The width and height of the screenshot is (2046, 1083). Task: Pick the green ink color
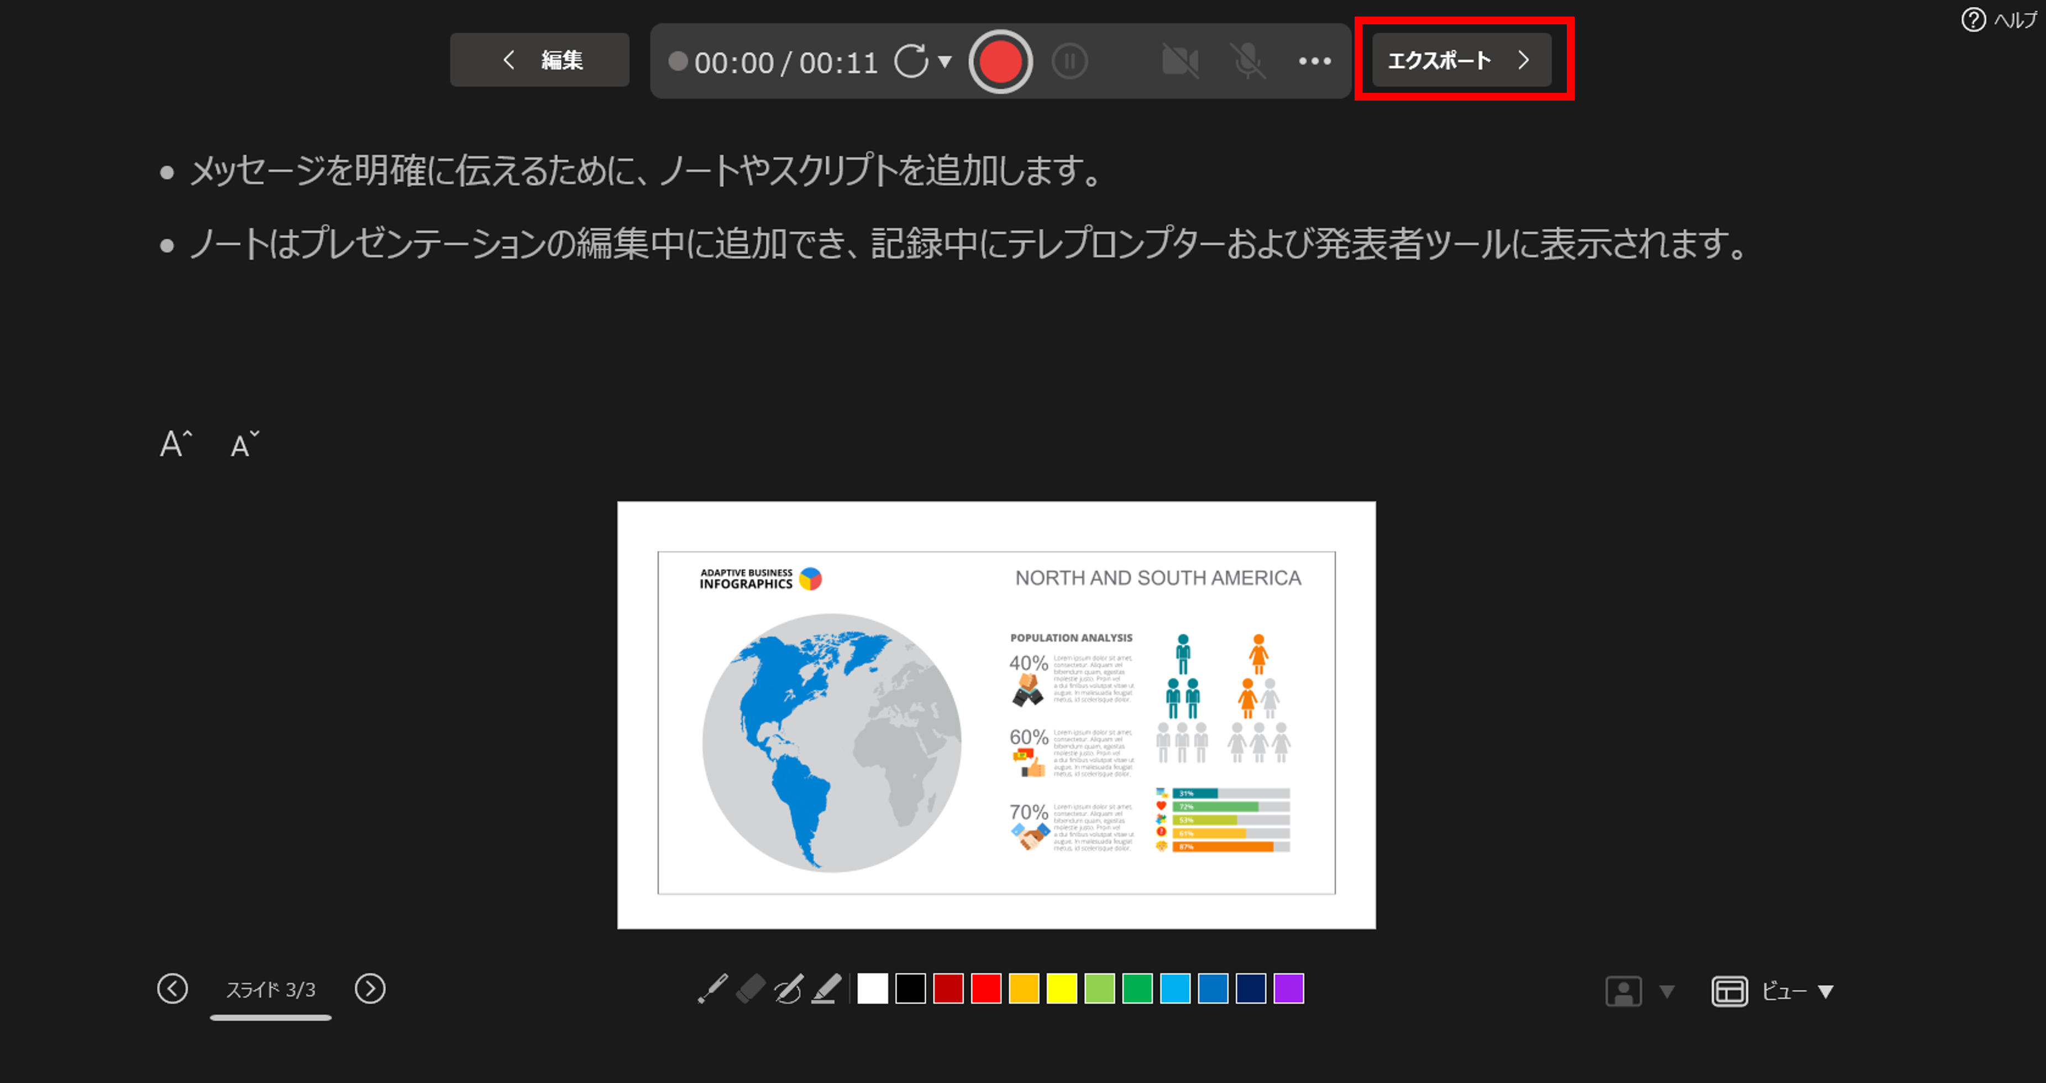(1137, 989)
